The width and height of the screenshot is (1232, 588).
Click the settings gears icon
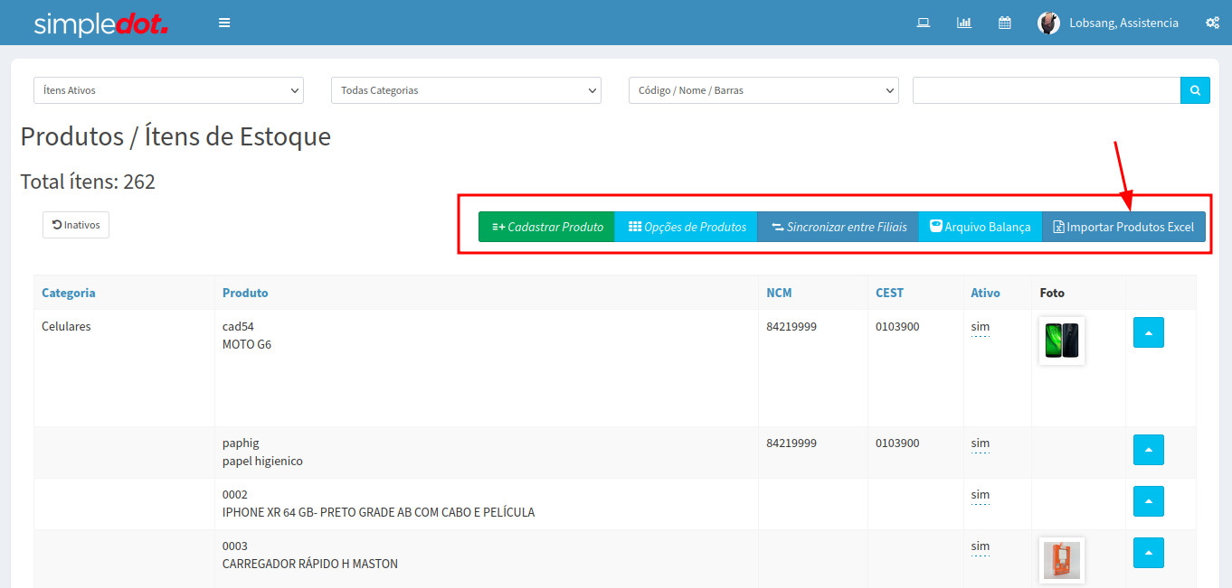pos(1212,23)
